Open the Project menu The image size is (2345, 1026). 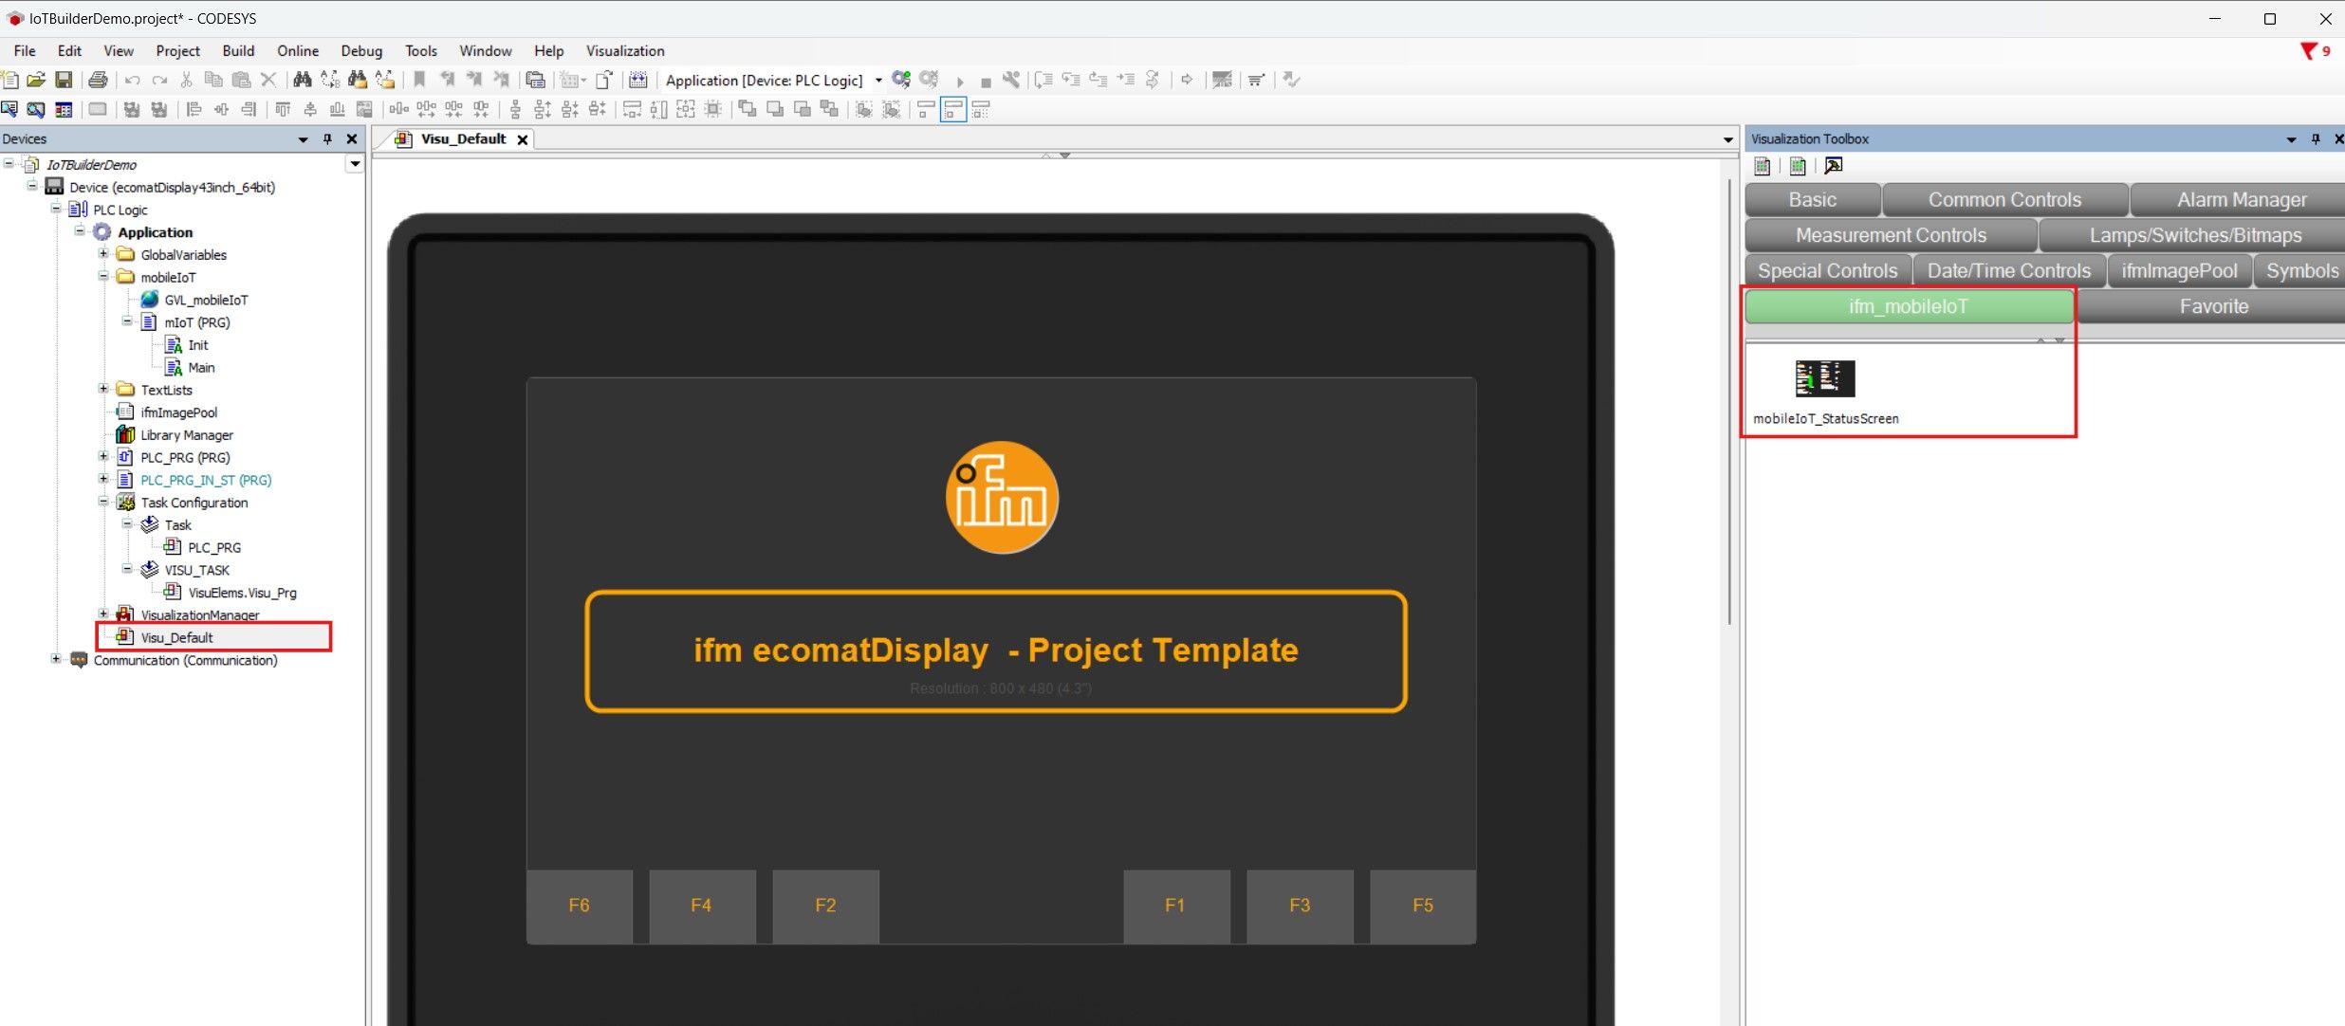pos(177,51)
